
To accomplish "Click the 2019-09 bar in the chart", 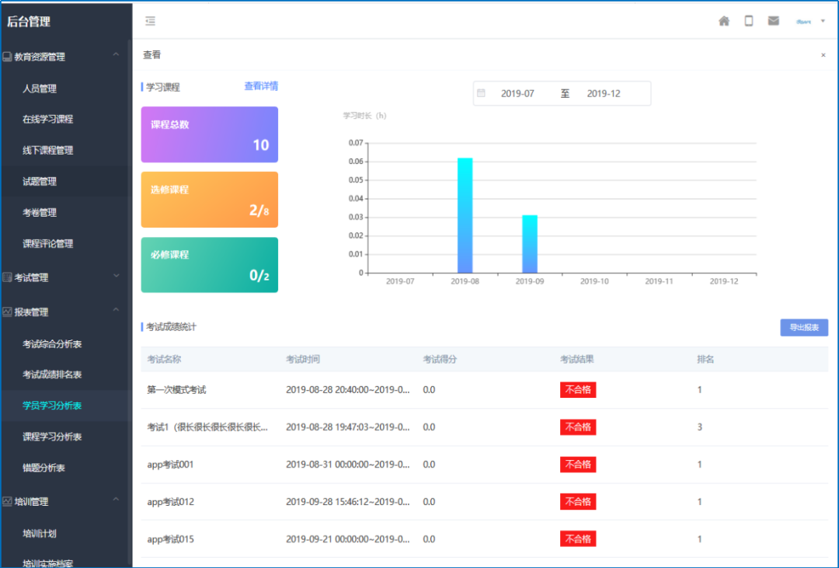I will [x=530, y=244].
